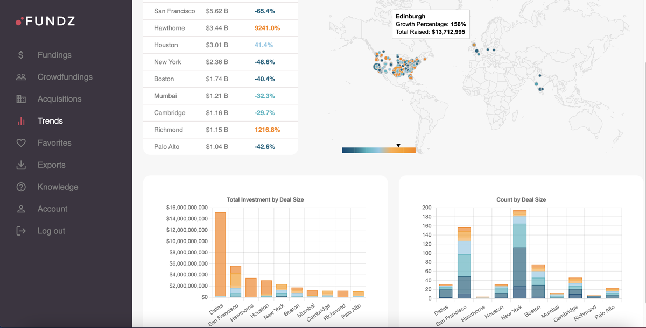Click the growth color scale bar
Screen dimensions: 646x328
(379, 151)
